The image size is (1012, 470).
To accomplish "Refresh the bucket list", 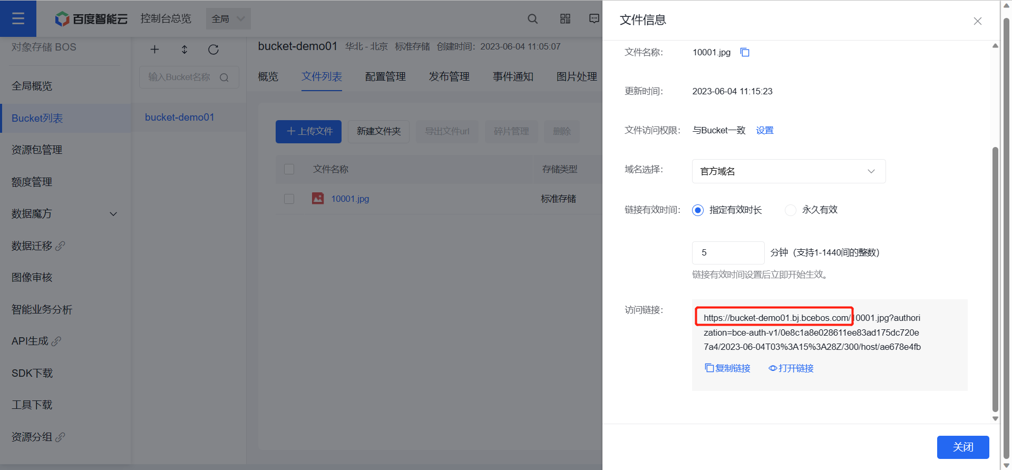I will pyautogui.click(x=213, y=50).
